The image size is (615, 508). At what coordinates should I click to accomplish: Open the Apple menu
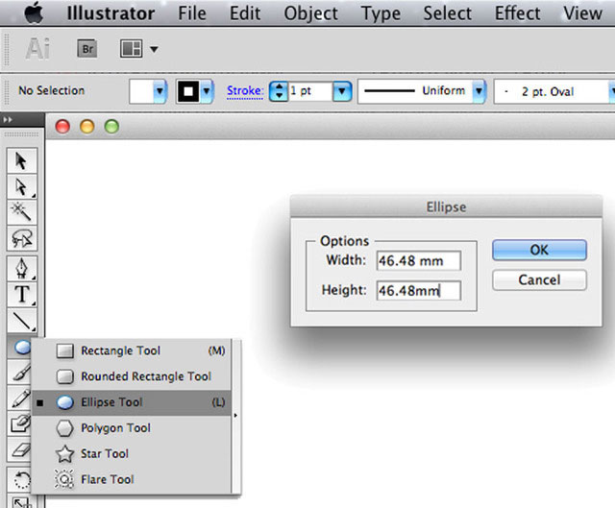click(35, 12)
